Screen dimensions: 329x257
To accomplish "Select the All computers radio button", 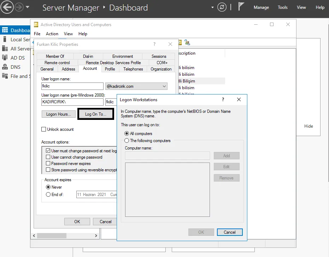I will tap(127, 134).
